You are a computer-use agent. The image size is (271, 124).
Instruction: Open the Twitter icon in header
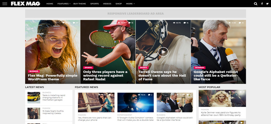(x=267, y=4)
